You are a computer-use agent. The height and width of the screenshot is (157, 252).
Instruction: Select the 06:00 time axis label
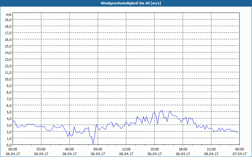70,149
